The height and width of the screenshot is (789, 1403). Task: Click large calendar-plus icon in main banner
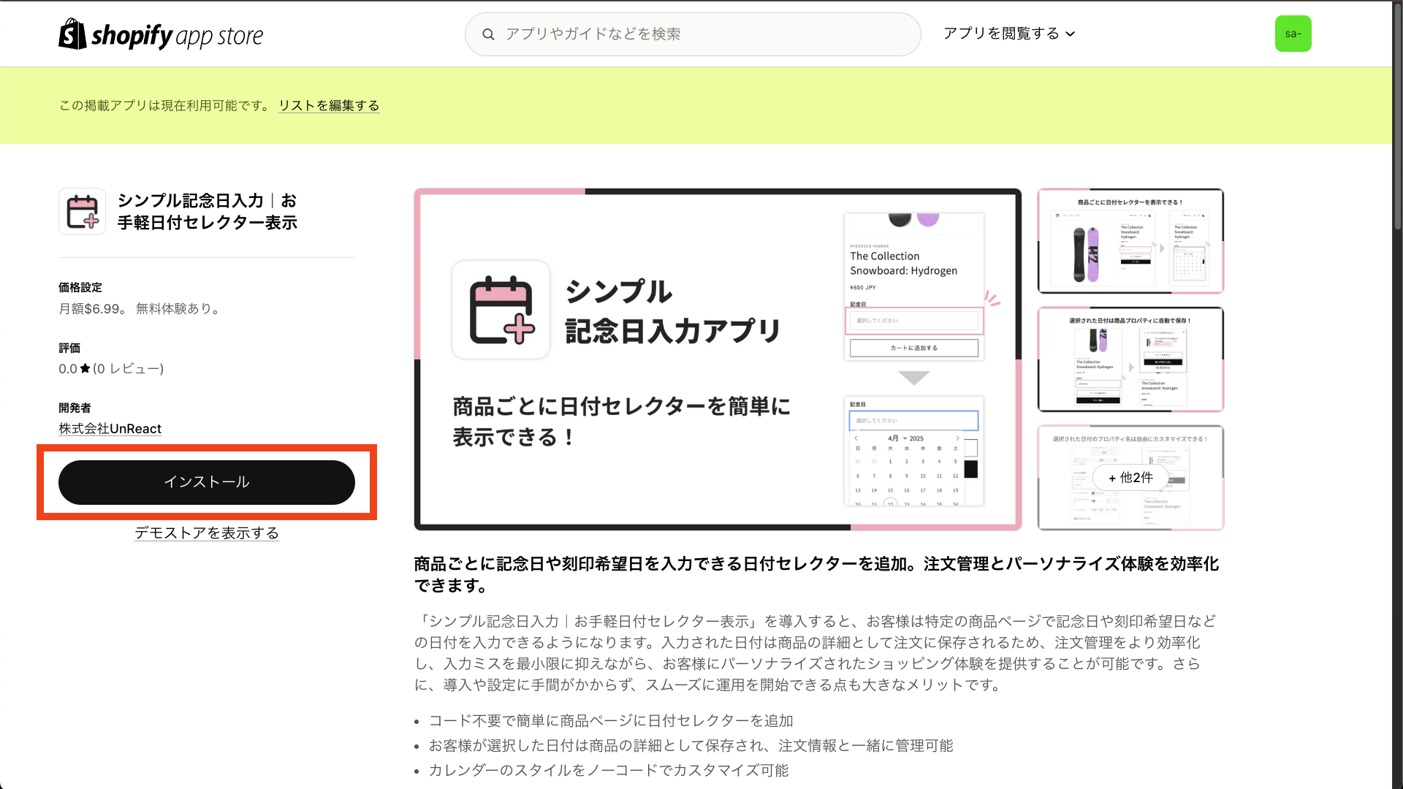tap(501, 310)
